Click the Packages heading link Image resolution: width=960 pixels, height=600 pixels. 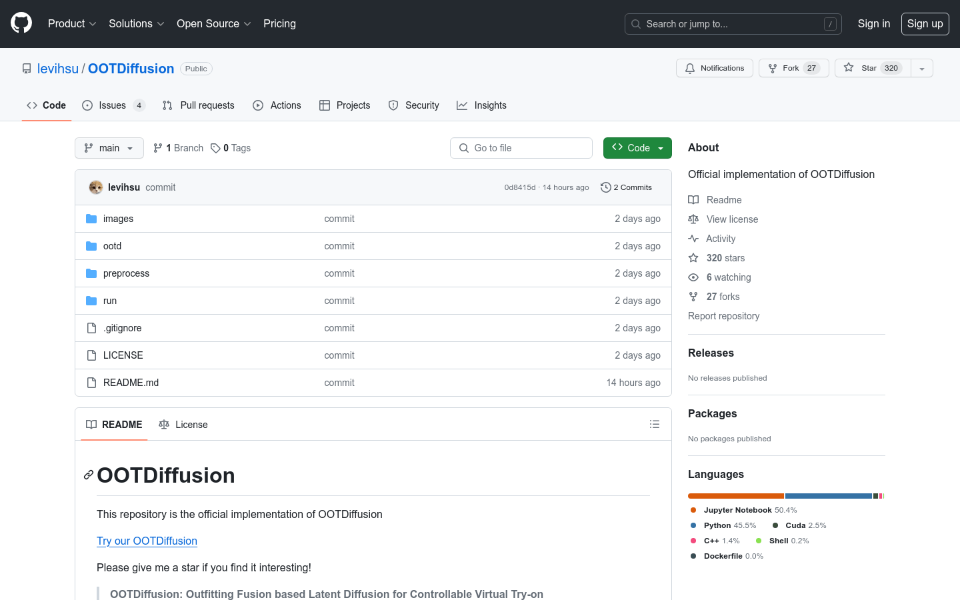[712, 413]
